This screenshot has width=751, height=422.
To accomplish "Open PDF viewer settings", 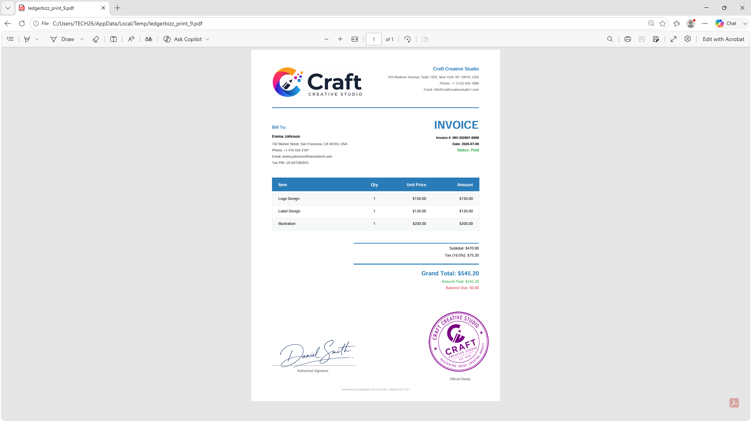I will click(688, 39).
